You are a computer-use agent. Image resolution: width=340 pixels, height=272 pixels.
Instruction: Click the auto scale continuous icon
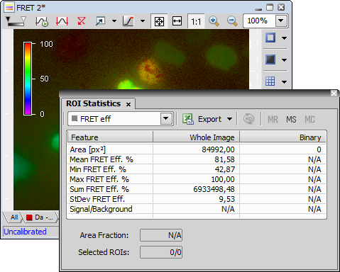42,21
